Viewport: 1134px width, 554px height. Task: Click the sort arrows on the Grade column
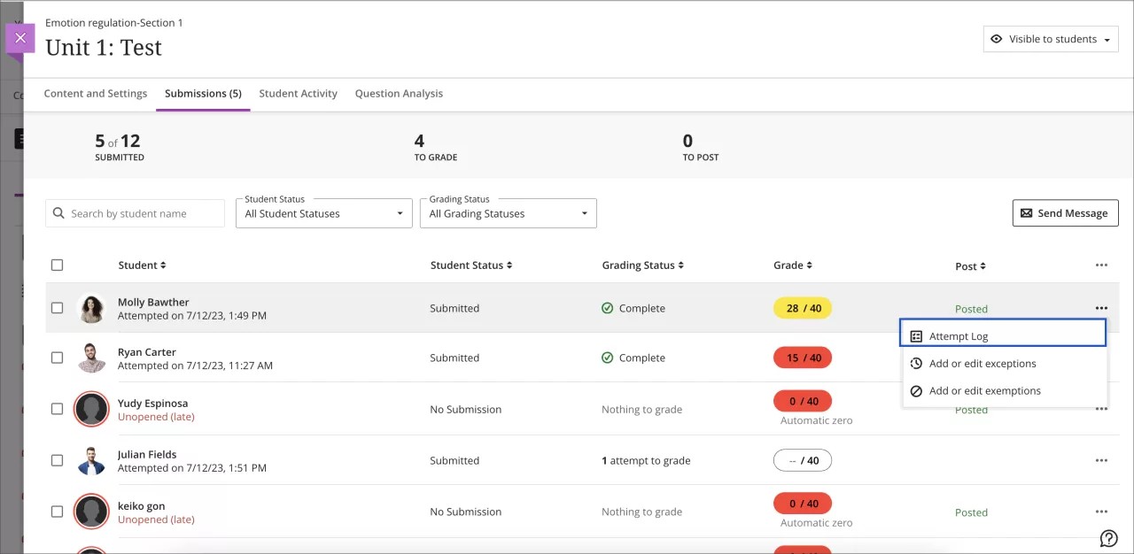(x=809, y=265)
